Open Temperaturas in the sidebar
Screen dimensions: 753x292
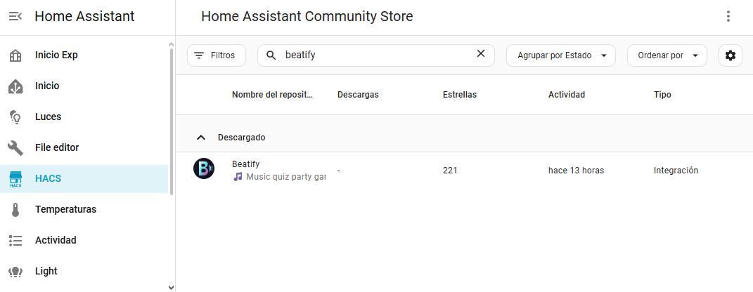[x=84, y=210]
